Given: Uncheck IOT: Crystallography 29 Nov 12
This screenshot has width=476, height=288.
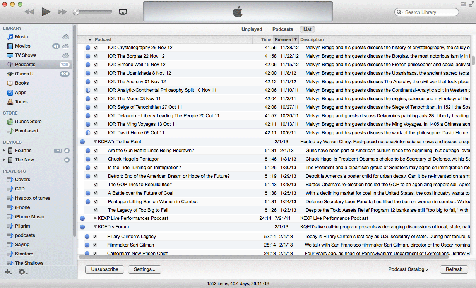Looking at the screenshot, I should [x=96, y=48].
